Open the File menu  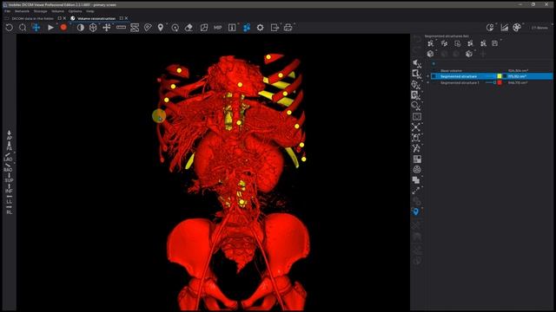click(7, 11)
